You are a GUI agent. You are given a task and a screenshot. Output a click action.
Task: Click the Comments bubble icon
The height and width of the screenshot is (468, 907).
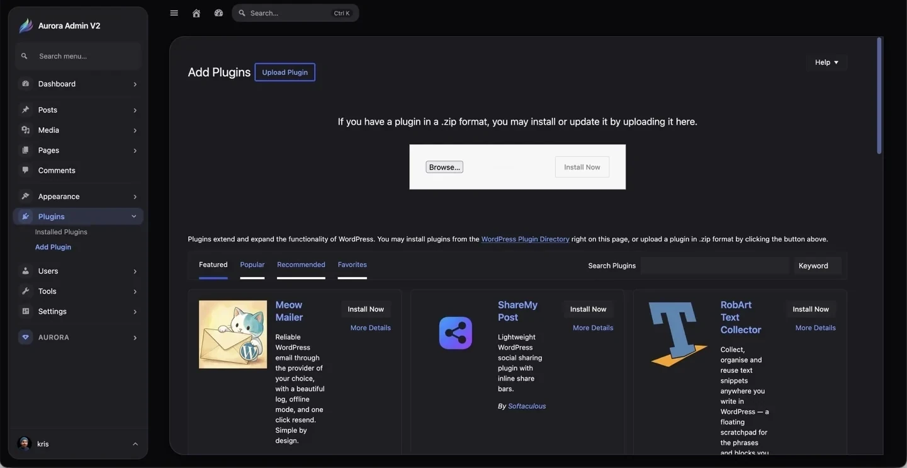tap(25, 170)
